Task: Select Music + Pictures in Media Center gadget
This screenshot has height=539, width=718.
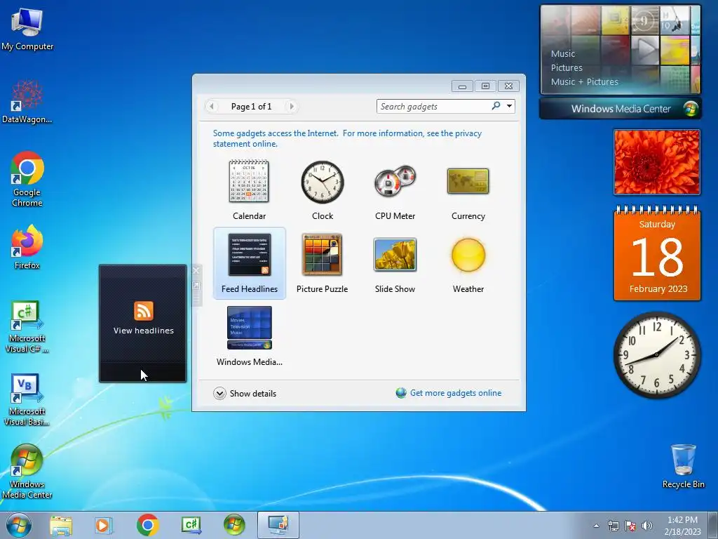Action: point(584,81)
